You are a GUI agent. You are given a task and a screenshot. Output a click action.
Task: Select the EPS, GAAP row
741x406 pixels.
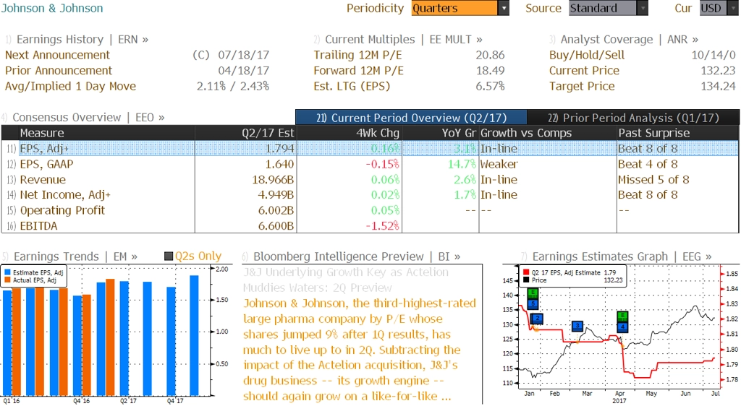click(x=370, y=164)
